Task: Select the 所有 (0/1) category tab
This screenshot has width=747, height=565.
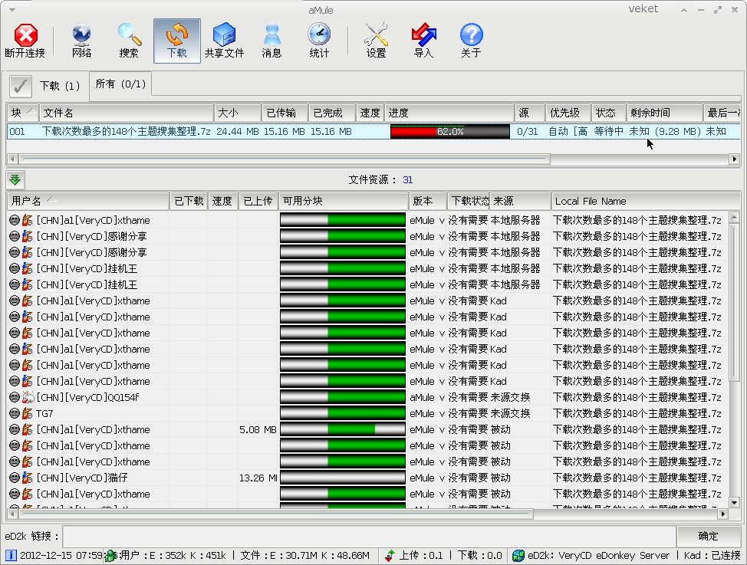Action: tap(120, 84)
